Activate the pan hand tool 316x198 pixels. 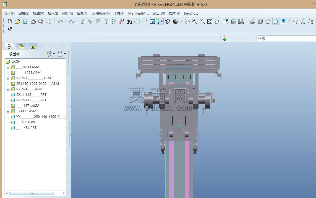tap(187, 21)
